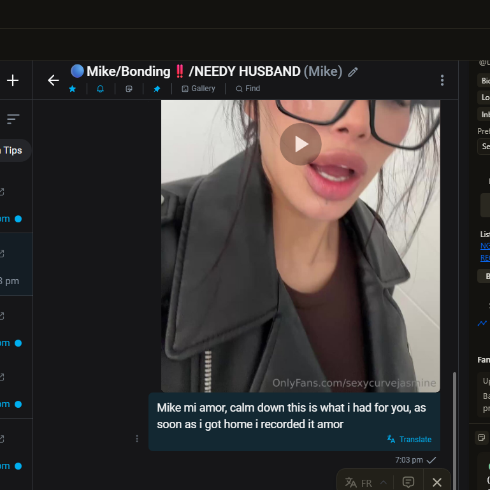Open the Gallery for this chat
This screenshot has width=490, height=490.
198,89
